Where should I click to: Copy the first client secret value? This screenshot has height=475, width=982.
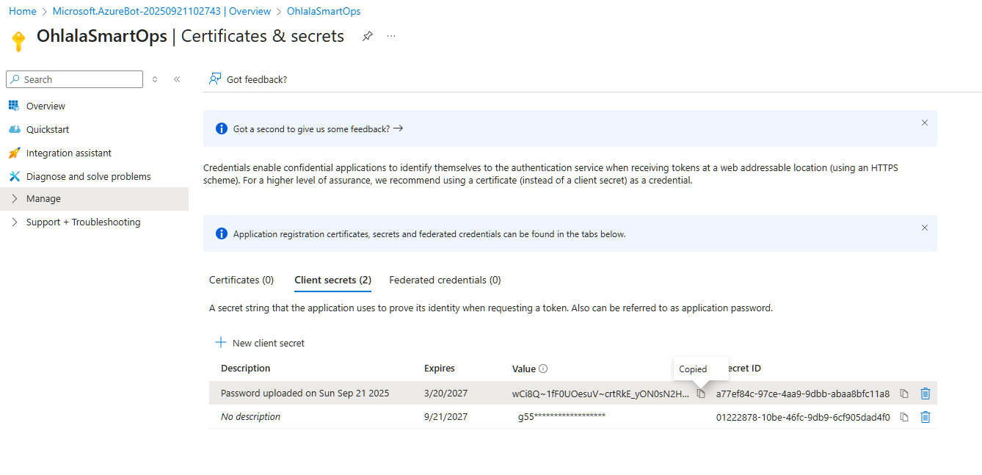[x=701, y=394]
